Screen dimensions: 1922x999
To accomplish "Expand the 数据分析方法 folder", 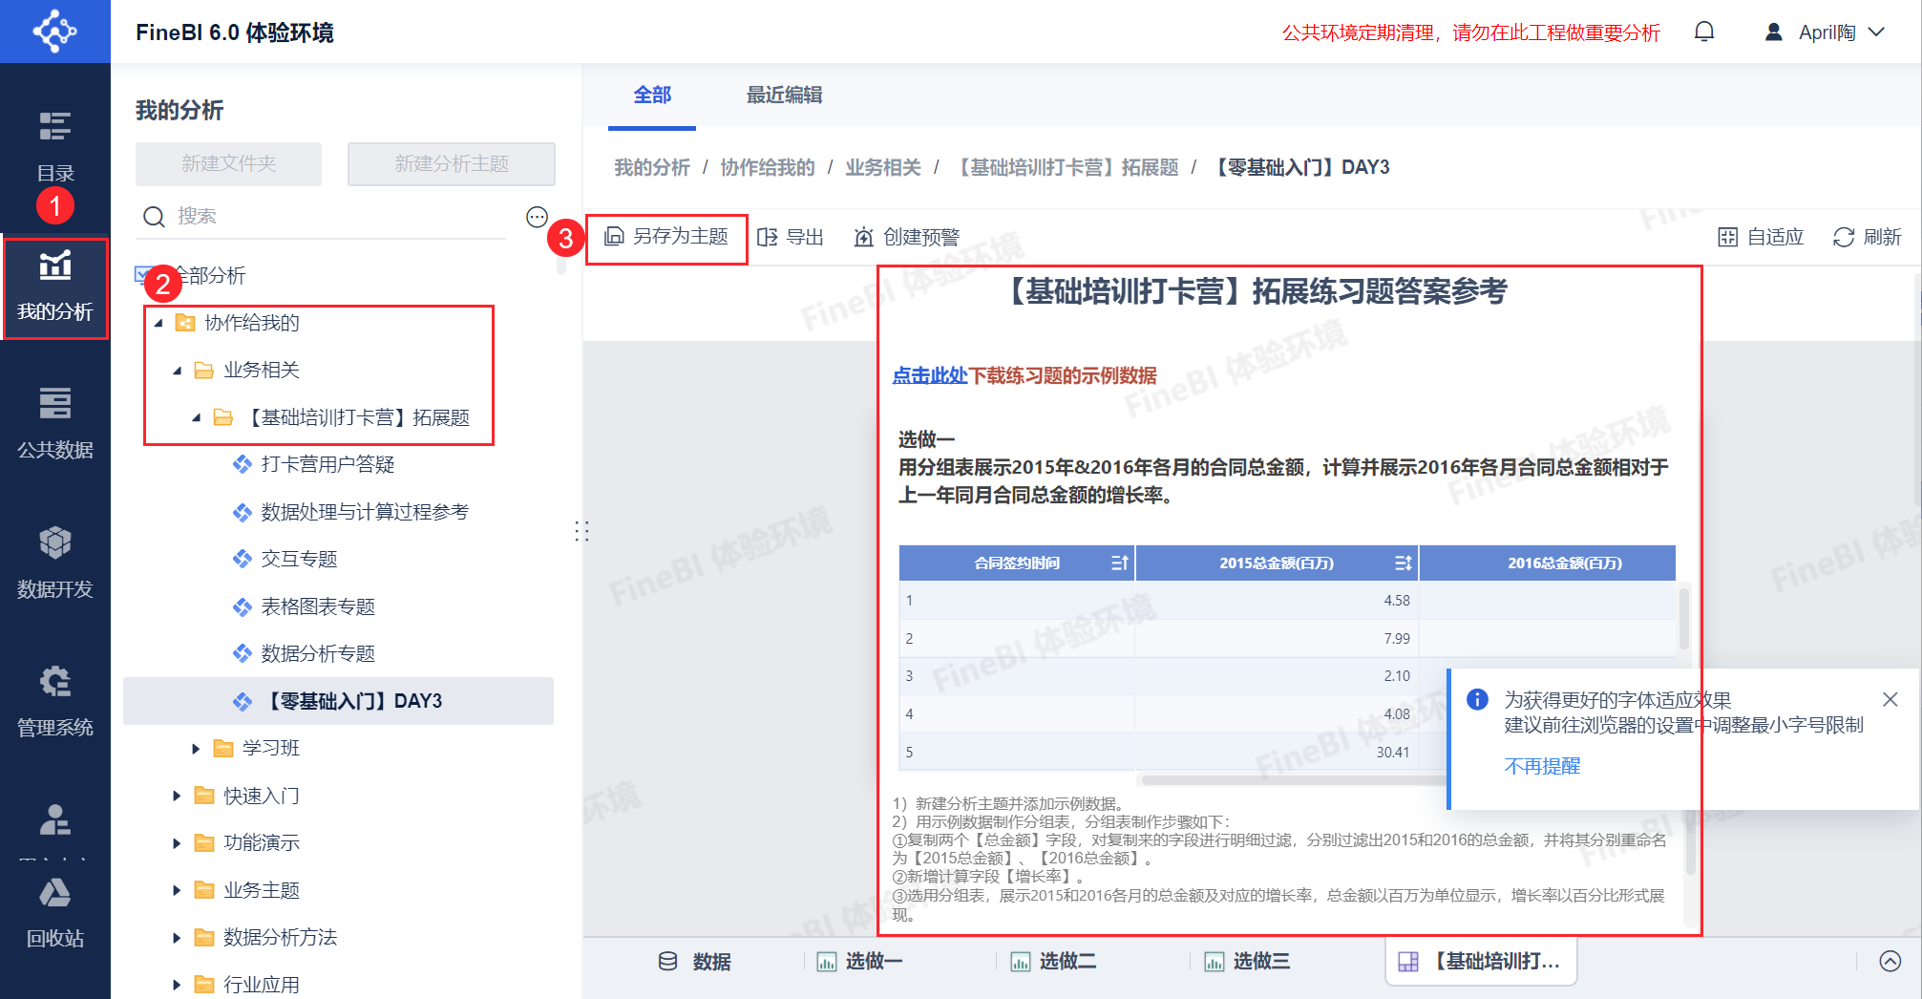I will 178,938.
